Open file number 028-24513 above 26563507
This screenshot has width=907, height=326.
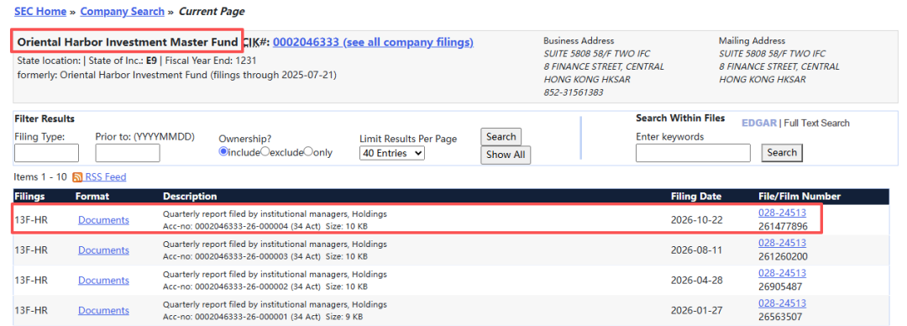(782, 303)
